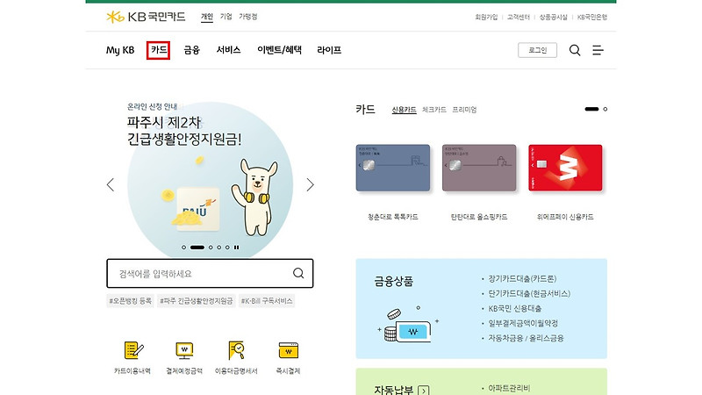Screen dimensions: 702x395
Task: Click the 파주시 긴급생활안정지원금 banner
Action: pos(210,179)
